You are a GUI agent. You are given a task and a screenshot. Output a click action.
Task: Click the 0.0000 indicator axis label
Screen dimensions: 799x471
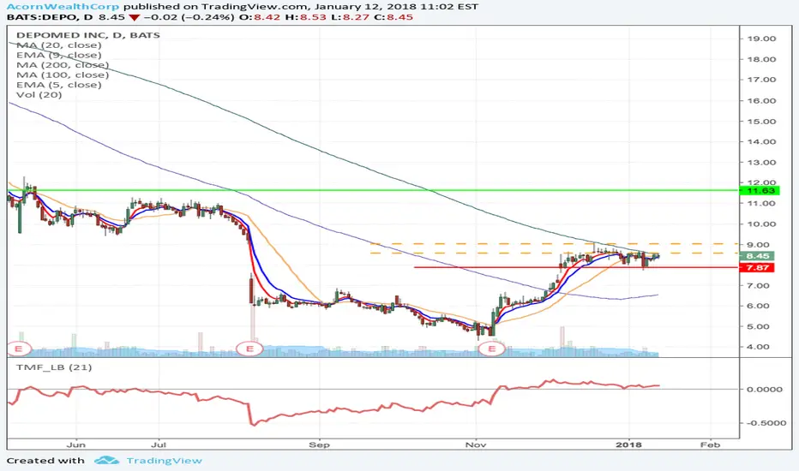pos(764,389)
